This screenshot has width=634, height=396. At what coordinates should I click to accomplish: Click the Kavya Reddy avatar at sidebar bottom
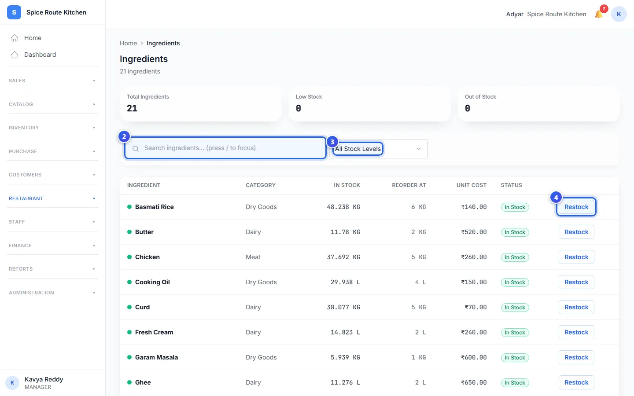12,383
